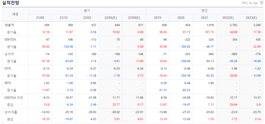Screen dimensions: 265x124
Task: Click net income growth rate -256.86
Action: [185, 61]
